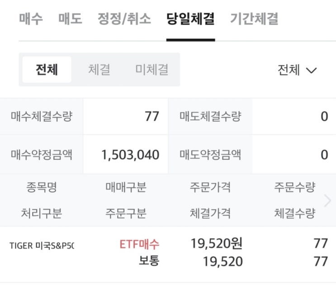Go to the 정정/취소 tab

point(124,19)
